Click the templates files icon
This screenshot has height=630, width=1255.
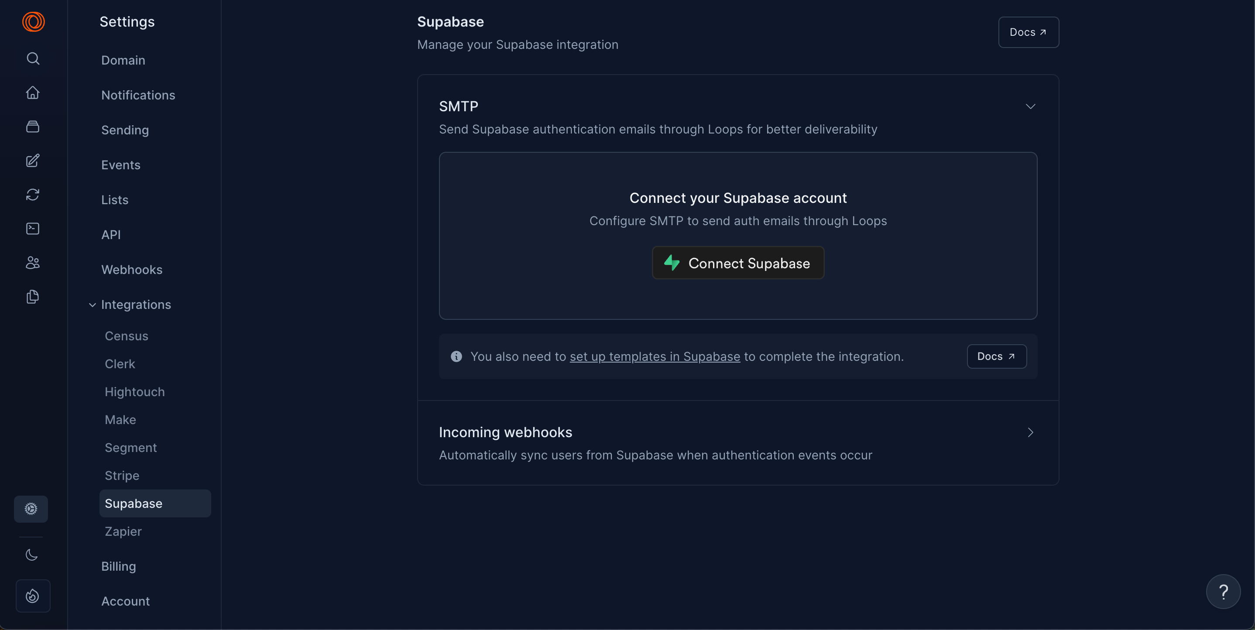[32, 297]
